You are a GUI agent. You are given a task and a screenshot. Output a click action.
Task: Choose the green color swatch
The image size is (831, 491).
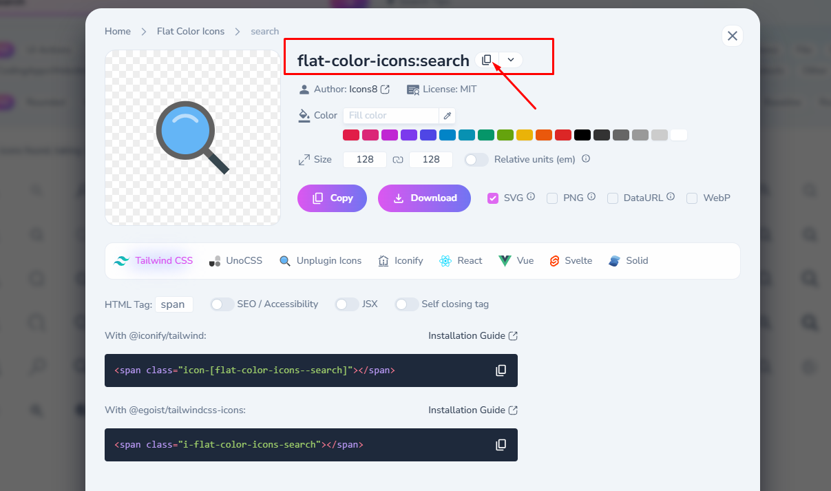(x=486, y=135)
